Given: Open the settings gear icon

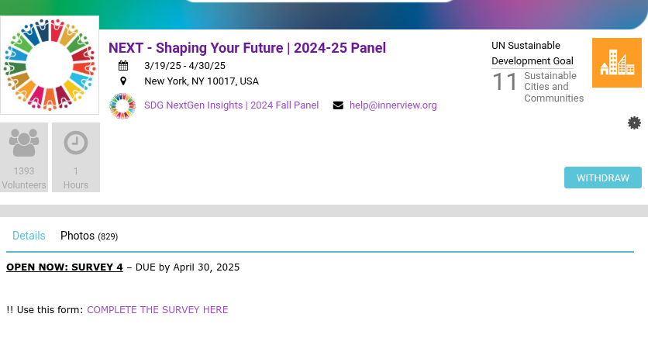Looking at the screenshot, I should point(634,122).
